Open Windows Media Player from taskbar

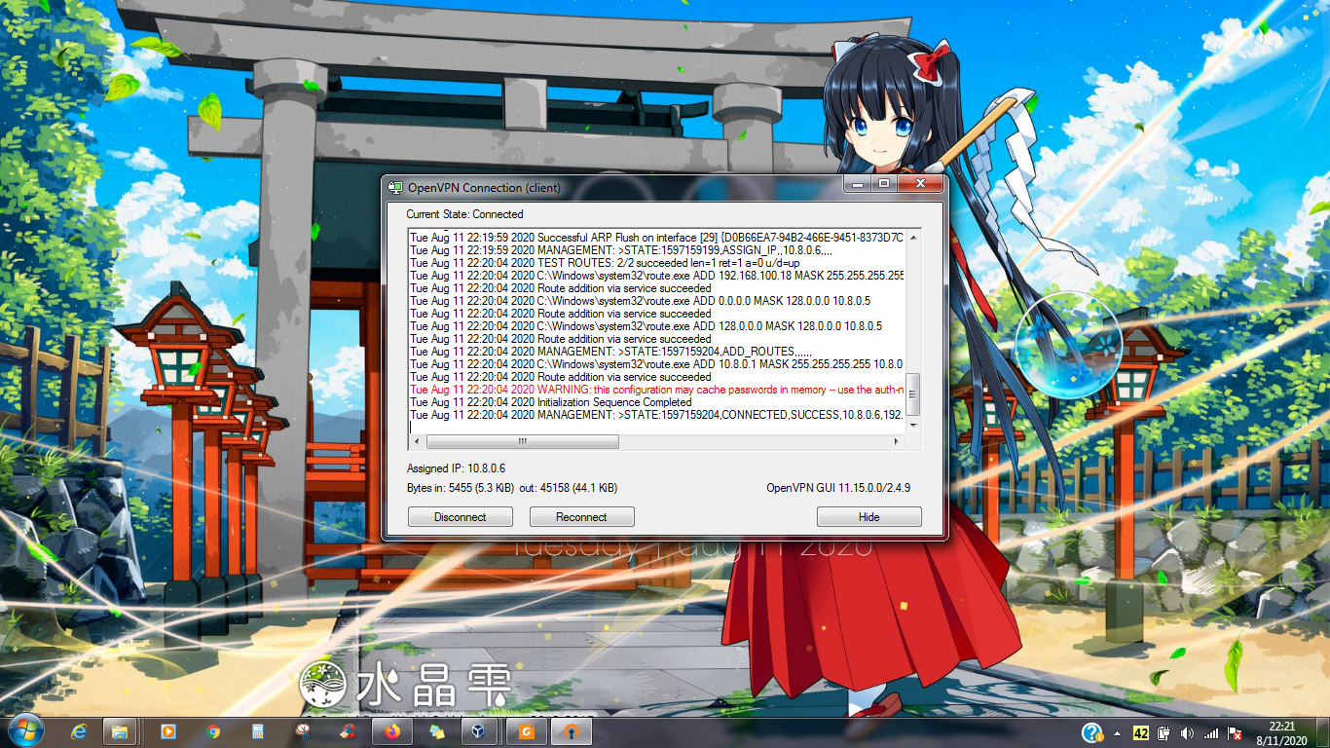[x=167, y=731]
